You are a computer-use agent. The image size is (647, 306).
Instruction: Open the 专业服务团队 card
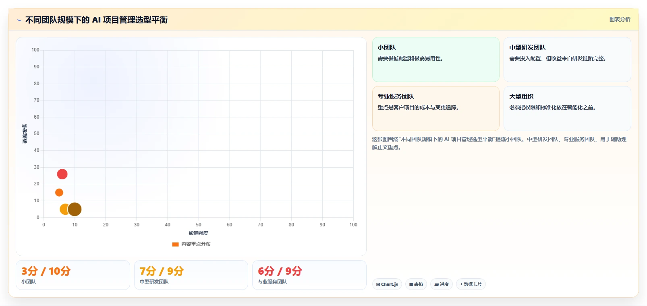(x=435, y=109)
